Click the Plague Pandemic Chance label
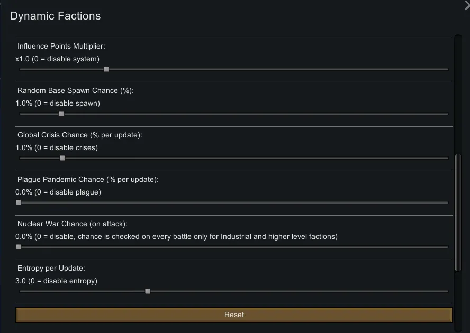Screen dimensions: 470x333 (88, 180)
